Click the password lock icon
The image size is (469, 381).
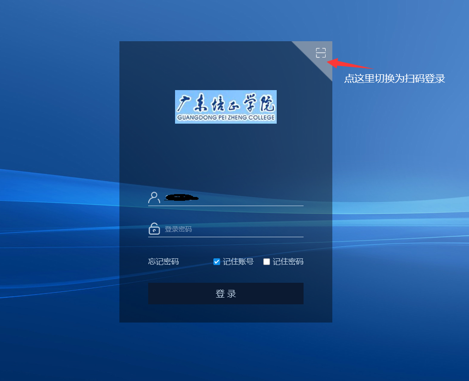(154, 229)
